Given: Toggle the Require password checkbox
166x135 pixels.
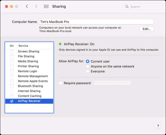Looking at the screenshot, I should point(61,83).
